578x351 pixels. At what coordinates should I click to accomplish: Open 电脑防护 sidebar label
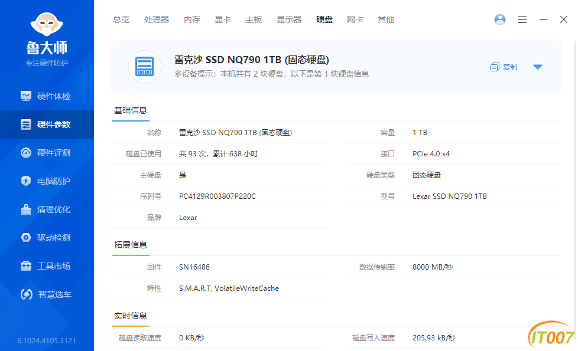(54, 181)
